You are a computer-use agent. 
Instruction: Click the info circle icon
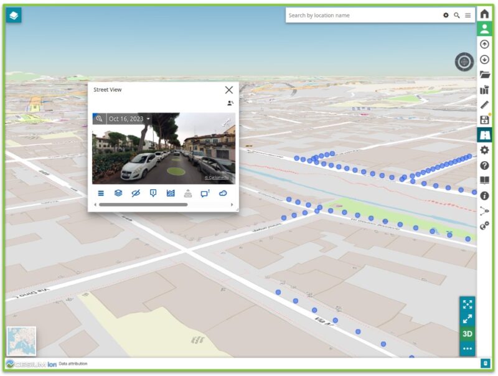pos(484,195)
